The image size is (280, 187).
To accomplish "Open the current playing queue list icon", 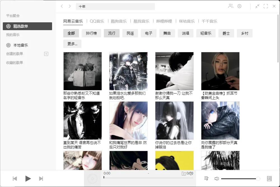I will 206,178.
